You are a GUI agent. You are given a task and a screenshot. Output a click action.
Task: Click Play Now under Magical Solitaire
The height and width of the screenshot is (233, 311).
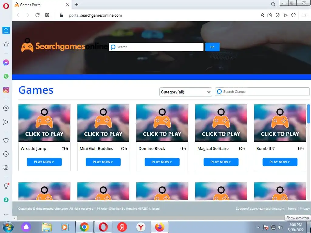click(221, 162)
